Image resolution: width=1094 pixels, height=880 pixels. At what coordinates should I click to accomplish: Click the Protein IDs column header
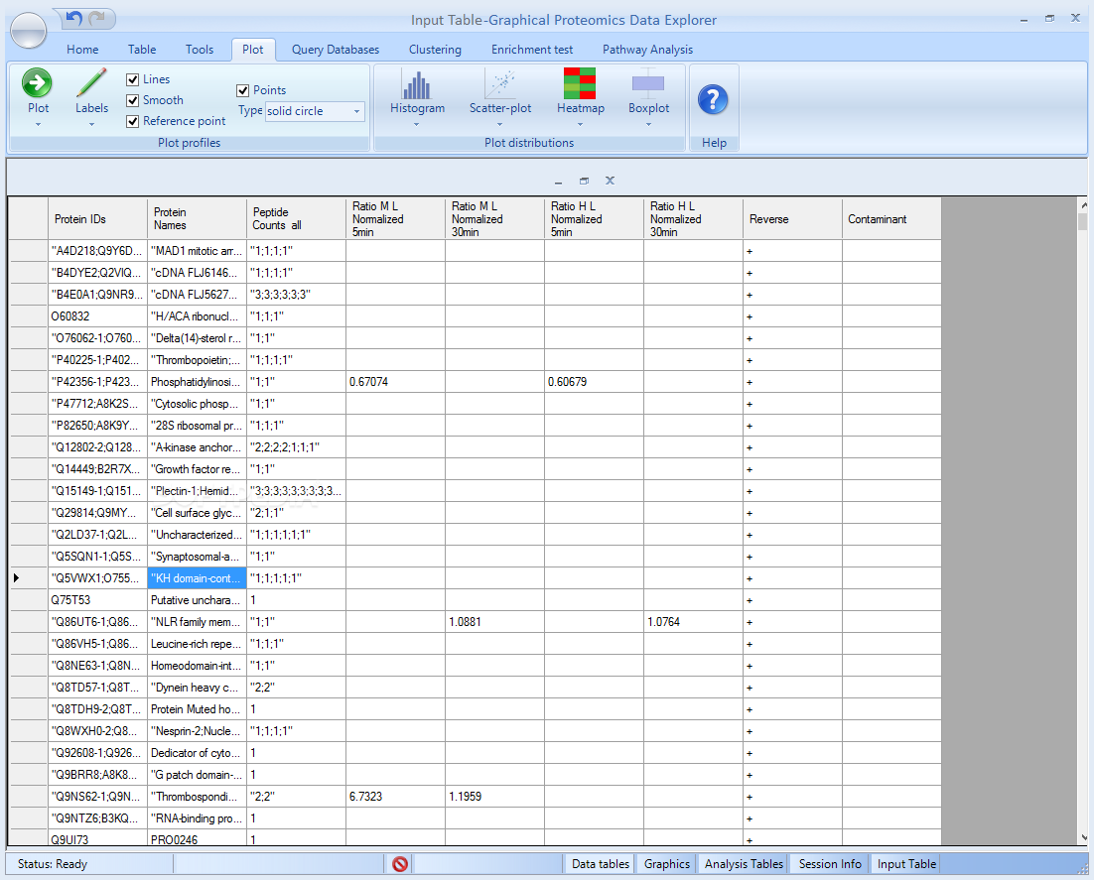[97, 219]
